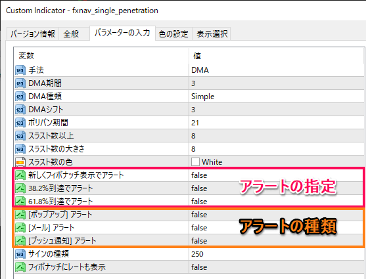Click the スラスト数以上 value field 8
This screenshot has height=279, width=366.
coord(277,136)
